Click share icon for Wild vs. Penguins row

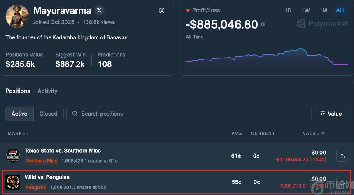[342, 182]
